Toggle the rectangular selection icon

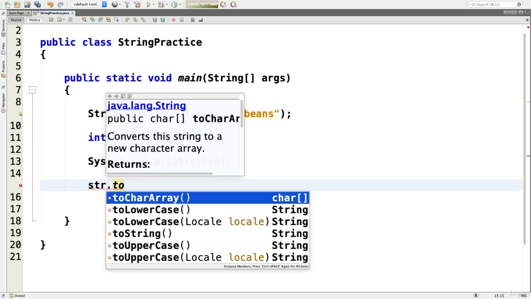pos(116,20)
